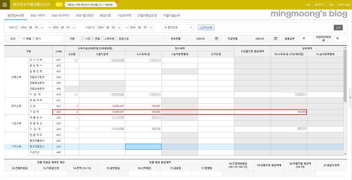Image resolution: width=352 pixels, height=180 pixels.
Task: Select the 반기 radio button
Action: [x=34, y=39]
